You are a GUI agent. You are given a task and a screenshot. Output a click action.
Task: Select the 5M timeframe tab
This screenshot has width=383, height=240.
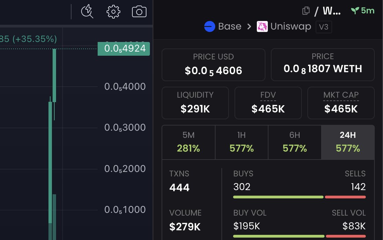point(188,142)
